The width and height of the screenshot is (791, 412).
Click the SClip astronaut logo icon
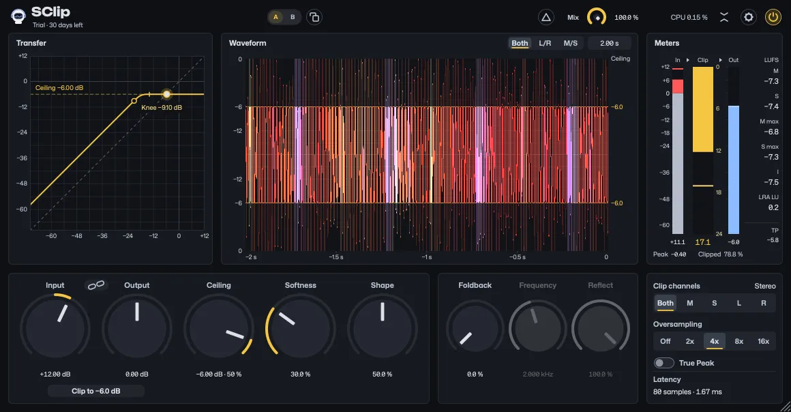tap(18, 16)
